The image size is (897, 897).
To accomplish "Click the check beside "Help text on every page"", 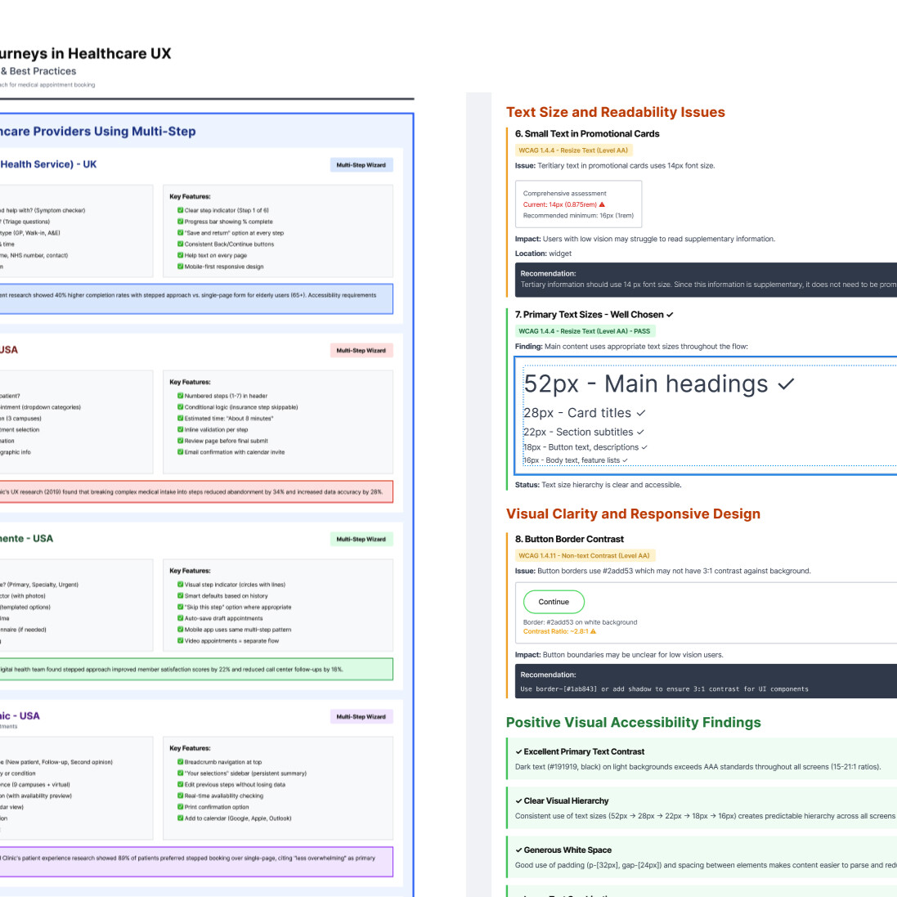I will tap(180, 255).
